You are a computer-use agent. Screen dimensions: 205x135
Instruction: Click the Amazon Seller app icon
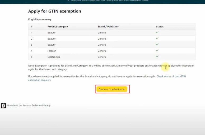(3, 105)
